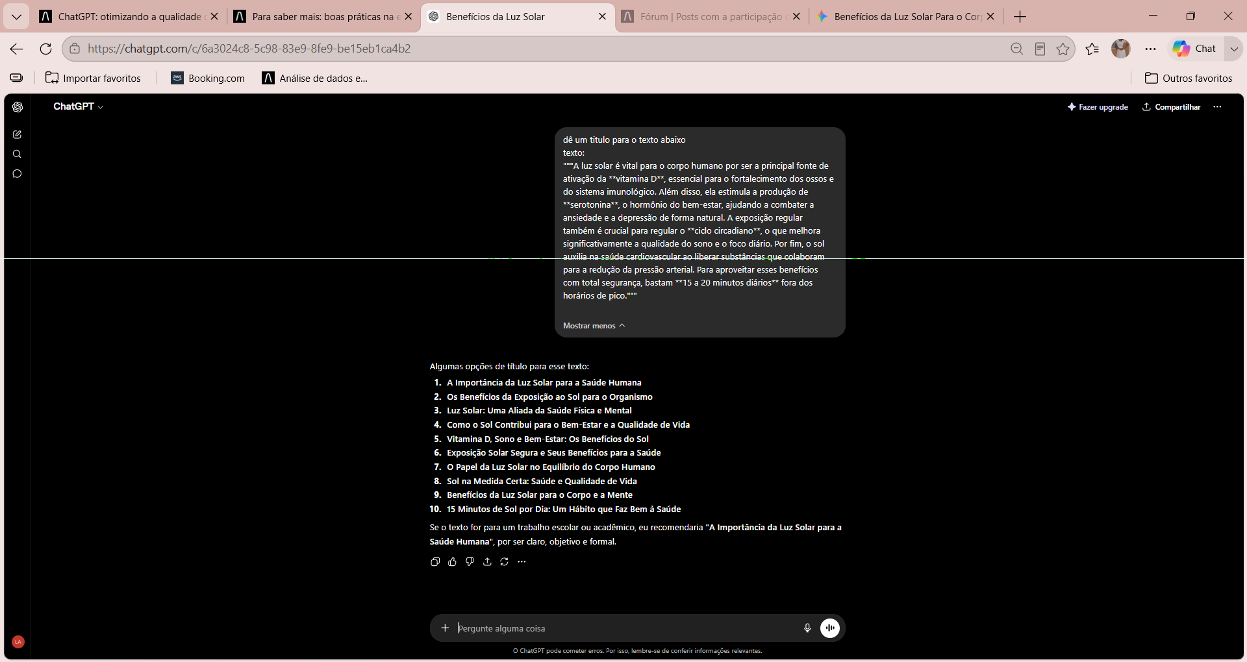Image resolution: width=1247 pixels, height=662 pixels.
Task: Reload the current page
Action: pos(45,49)
